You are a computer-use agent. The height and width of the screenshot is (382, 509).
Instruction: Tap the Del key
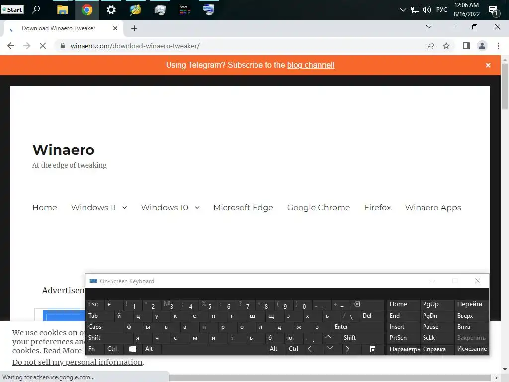(x=372, y=316)
